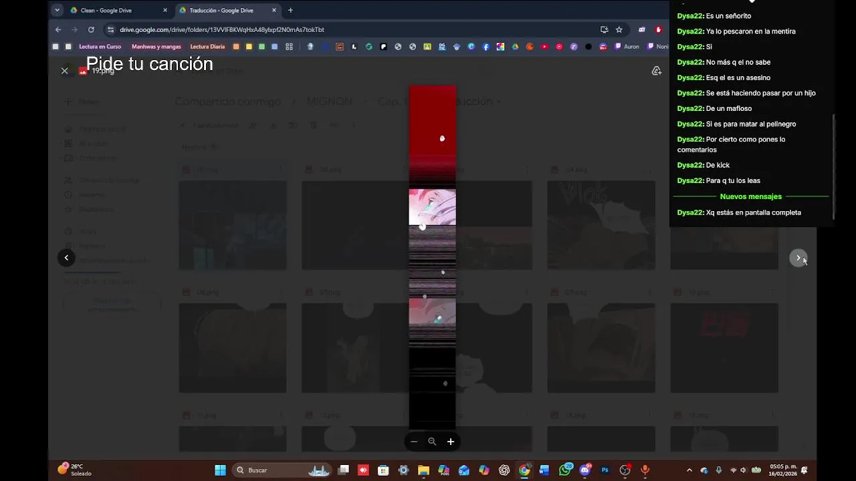Open the notifications bell in tray
This screenshot has height=481, width=856.
tap(805, 470)
